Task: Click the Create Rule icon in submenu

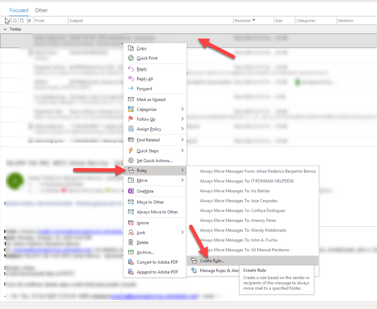Action: (194, 260)
